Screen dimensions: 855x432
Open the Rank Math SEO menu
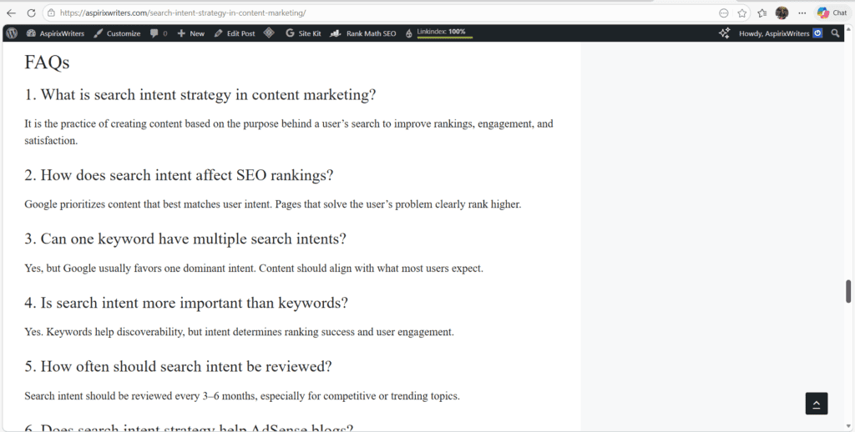click(363, 33)
